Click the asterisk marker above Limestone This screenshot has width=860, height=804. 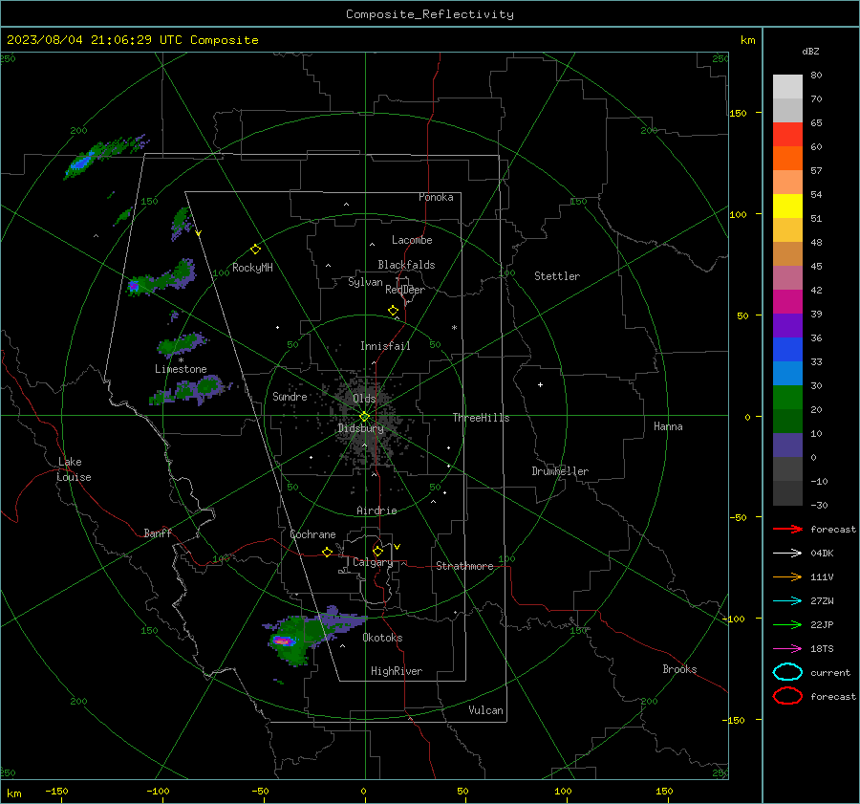181,360
